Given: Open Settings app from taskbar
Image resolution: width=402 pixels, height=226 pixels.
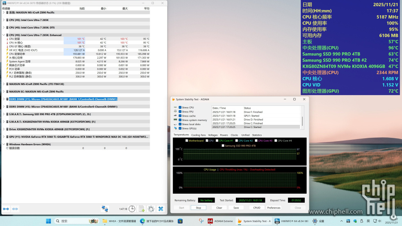Looking at the screenshot, I should click(x=318, y=221).
